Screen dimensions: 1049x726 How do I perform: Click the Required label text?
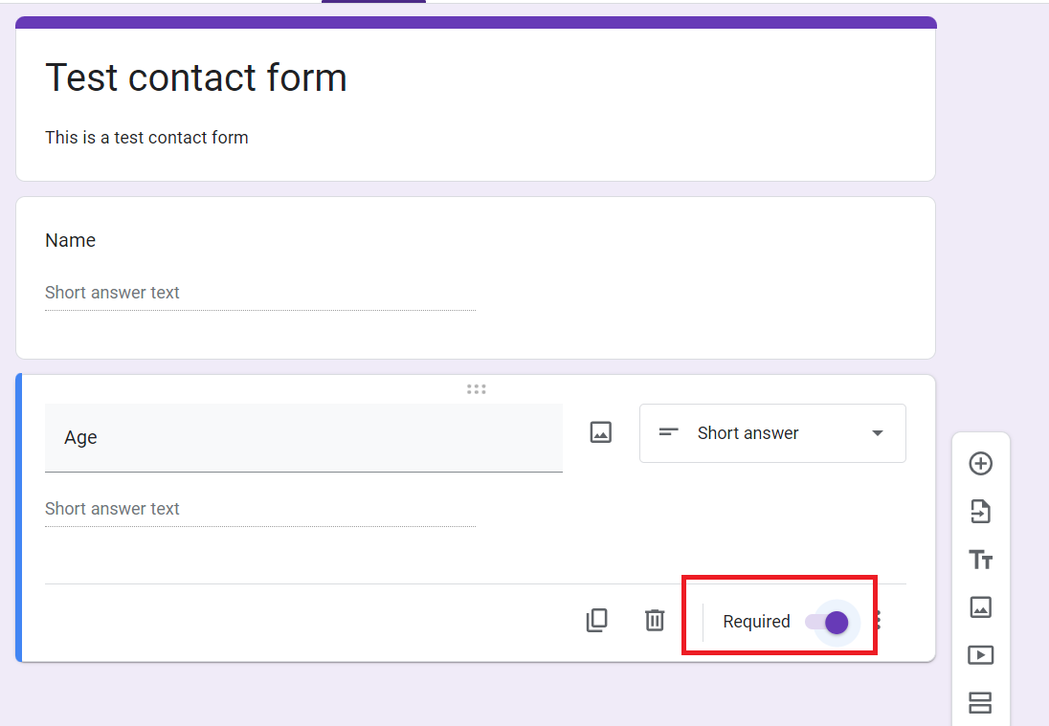coord(757,622)
